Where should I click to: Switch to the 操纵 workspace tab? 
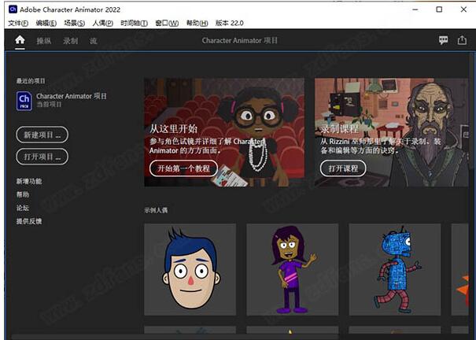(x=44, y=41)
